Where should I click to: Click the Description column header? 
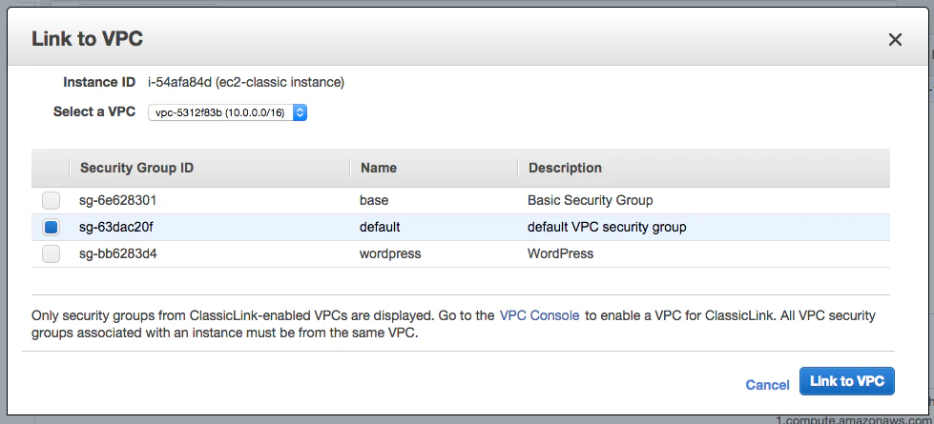click(565, 168)
